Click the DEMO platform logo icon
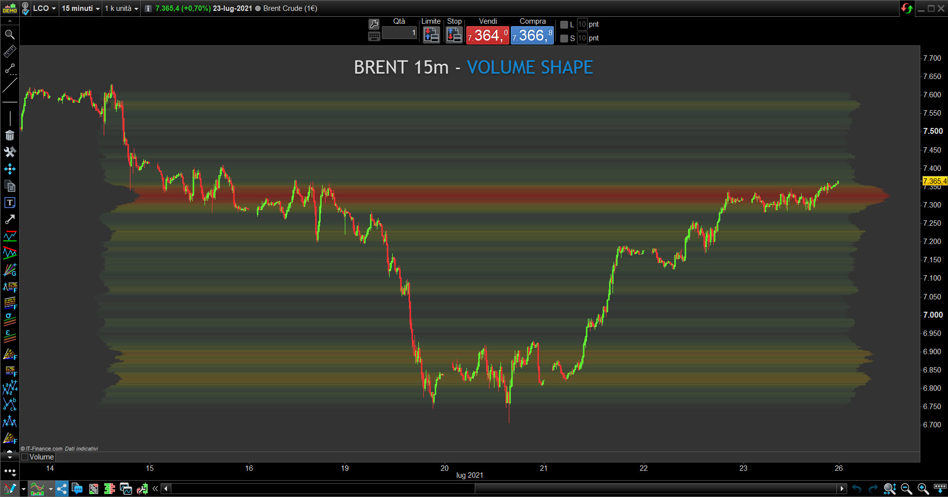Screen dimensions: 948x497 9,8
